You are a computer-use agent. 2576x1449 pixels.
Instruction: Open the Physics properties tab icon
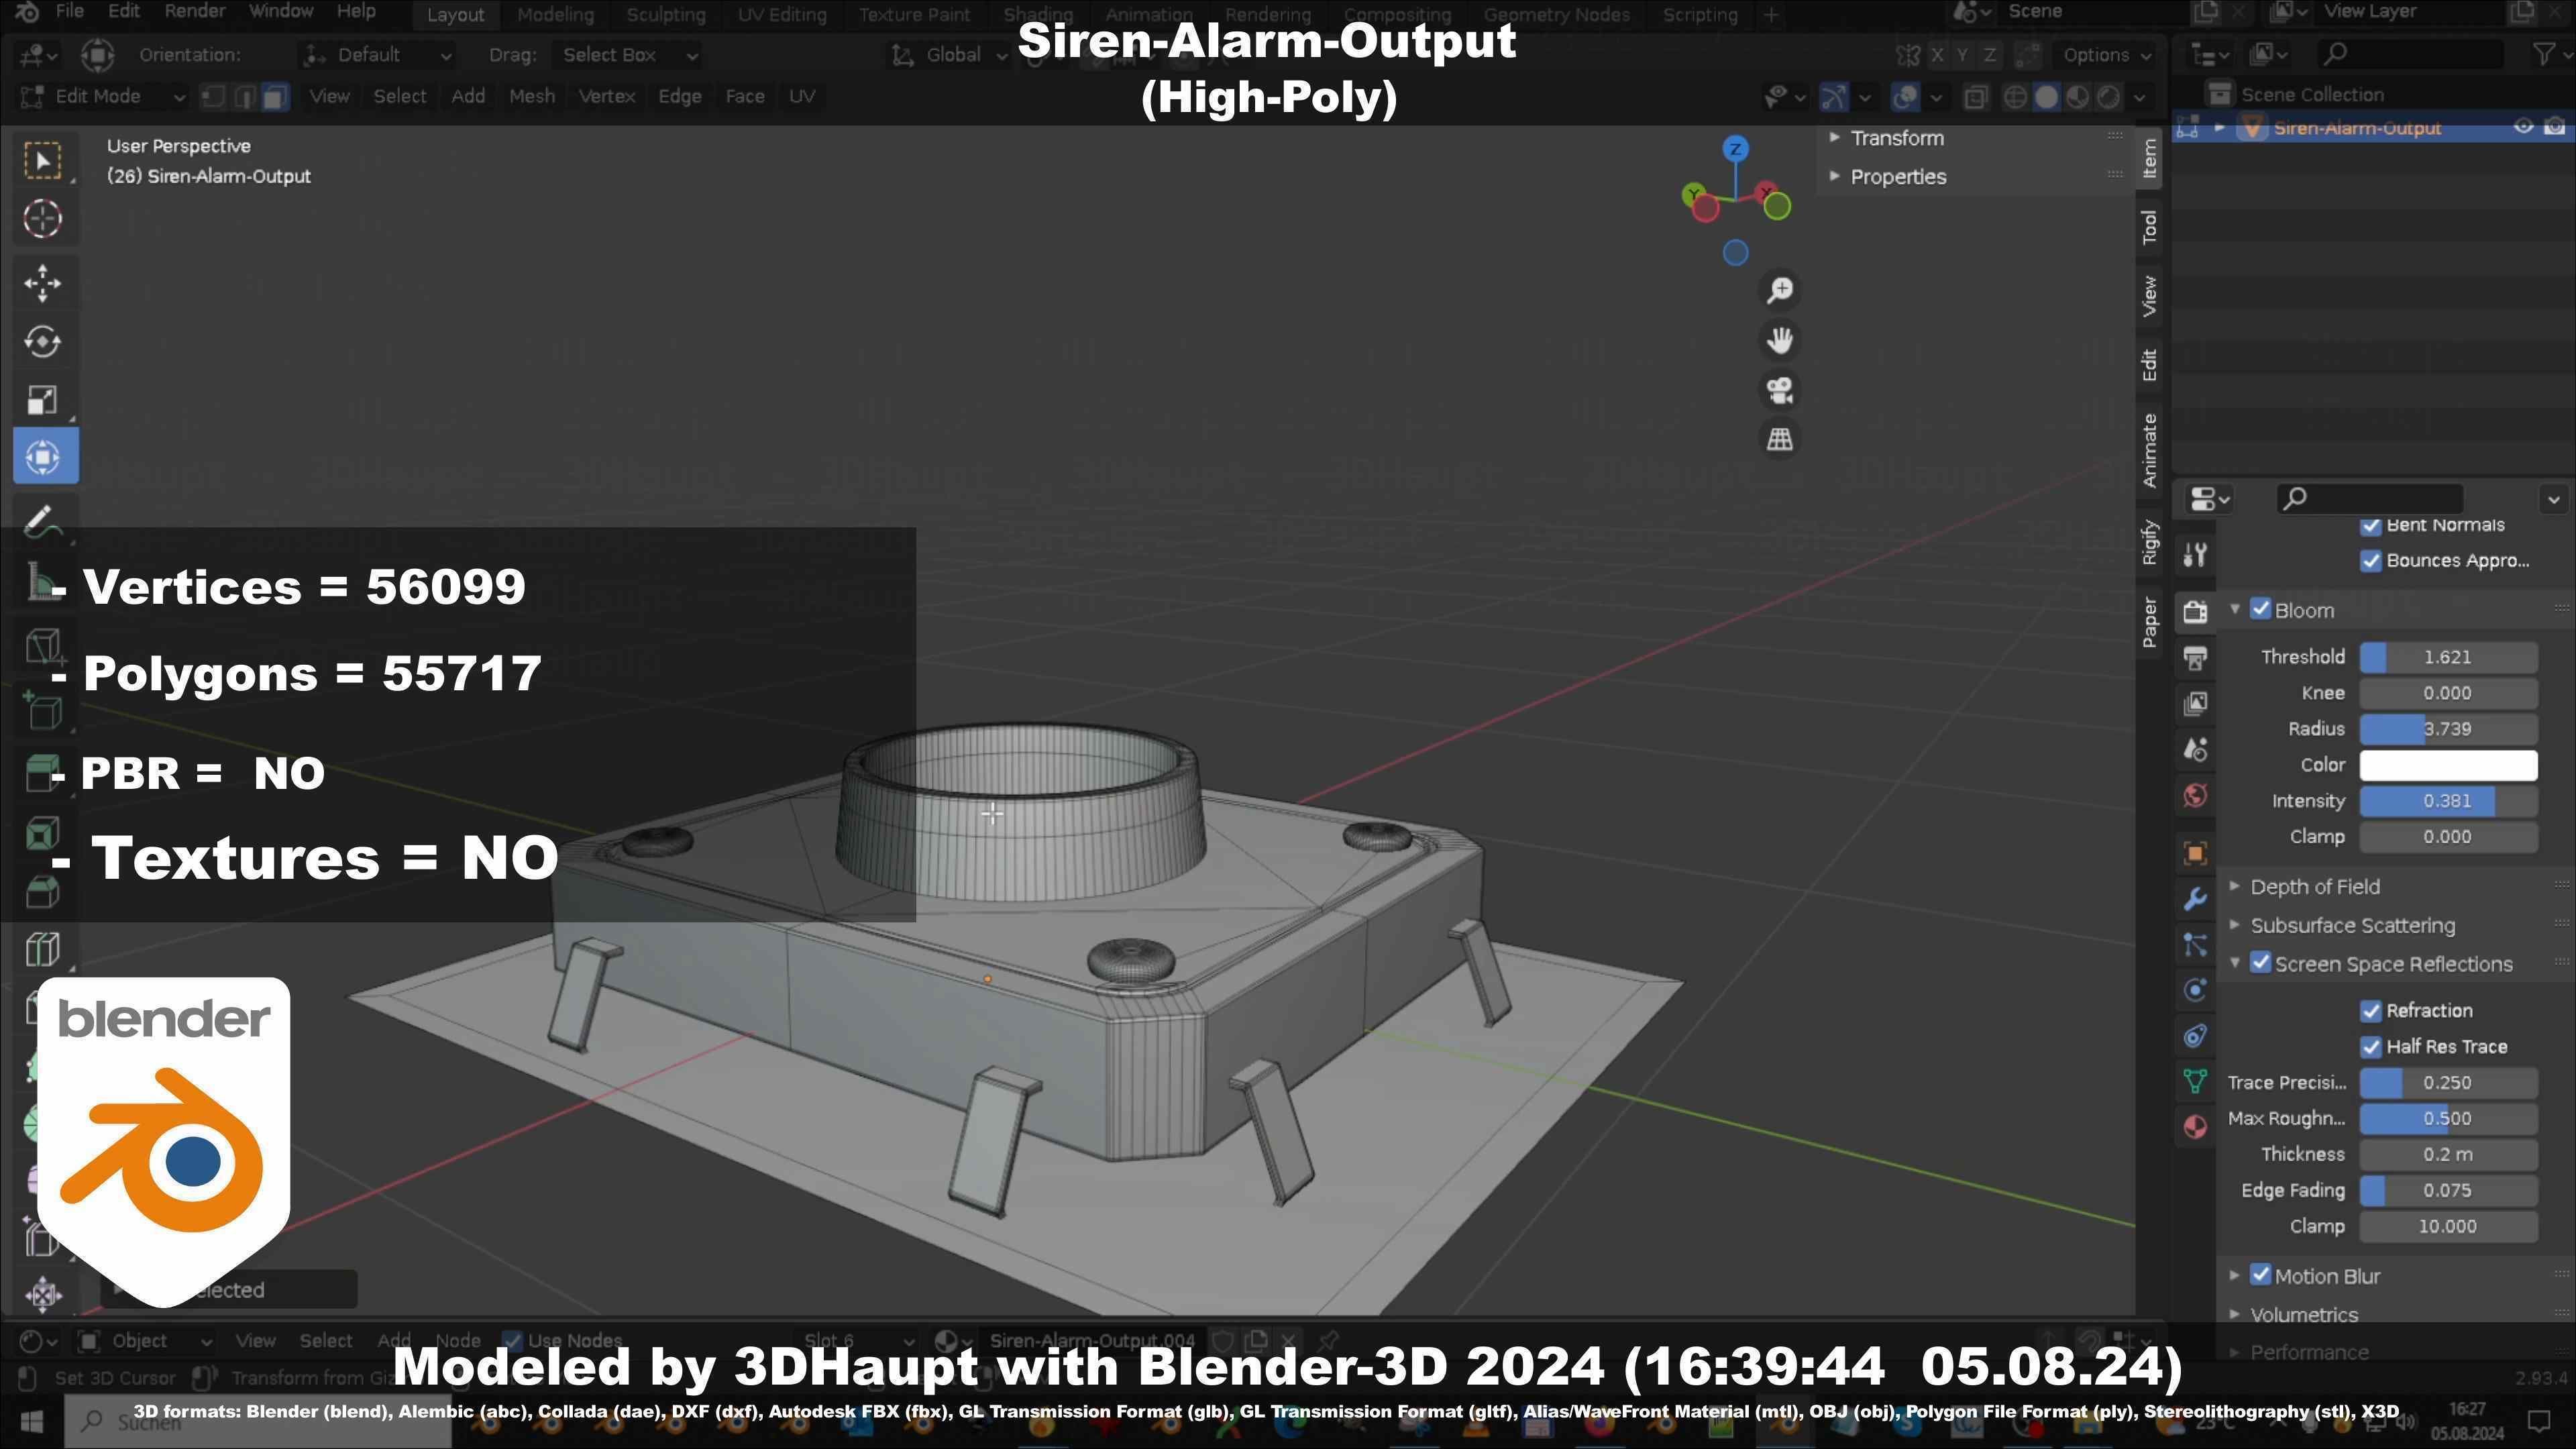click(2195, 991)
